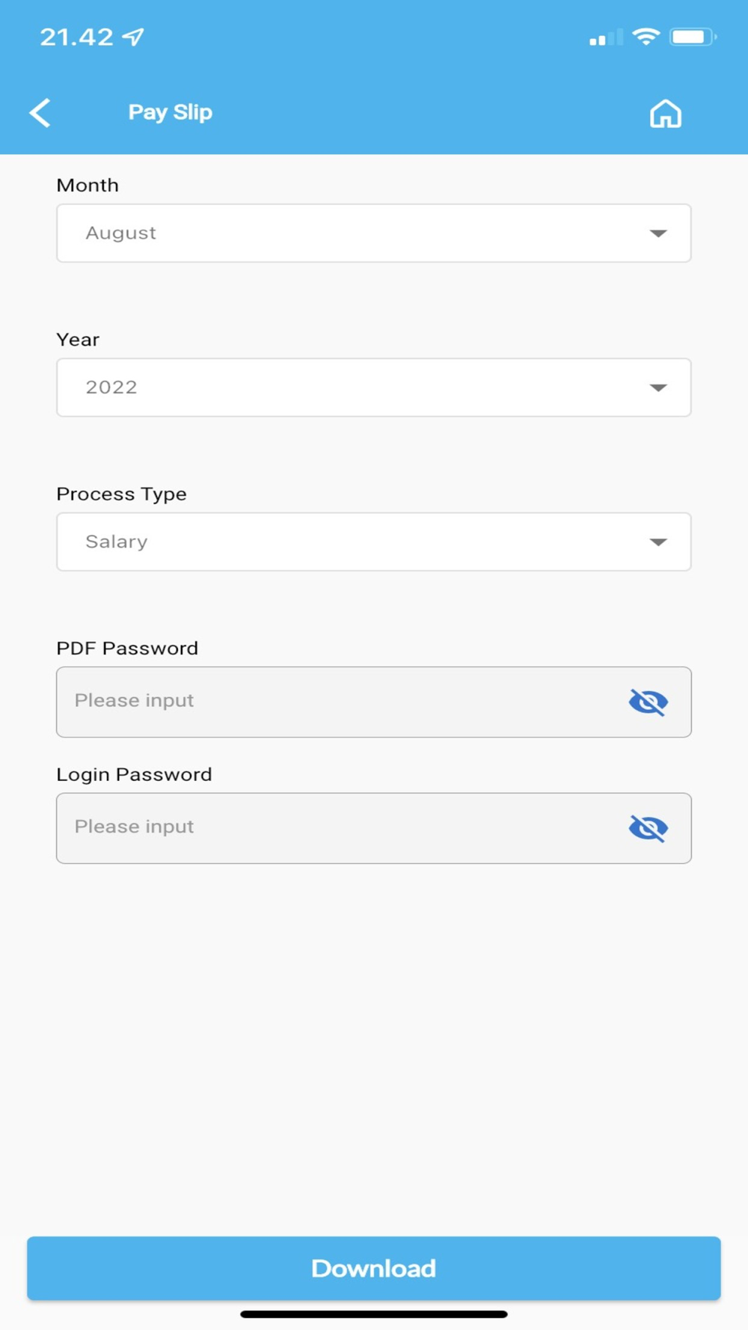Expand the Year dropdown showing 2022
The height and width of the screenshot is (1330, 748).
point(373,387)
